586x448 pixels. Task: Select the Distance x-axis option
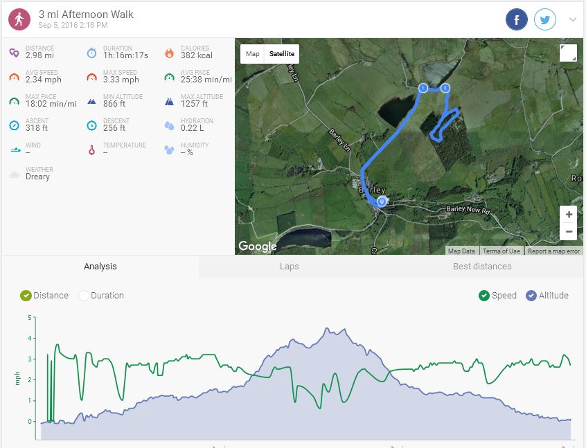(x=26, y=296)
